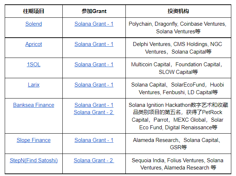
Task: Select the 往期项目 column header
Action: coord(34,11)
